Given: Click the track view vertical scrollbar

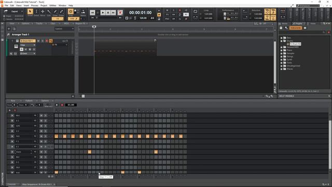Looking at the screenshot, I should point(275,62).
